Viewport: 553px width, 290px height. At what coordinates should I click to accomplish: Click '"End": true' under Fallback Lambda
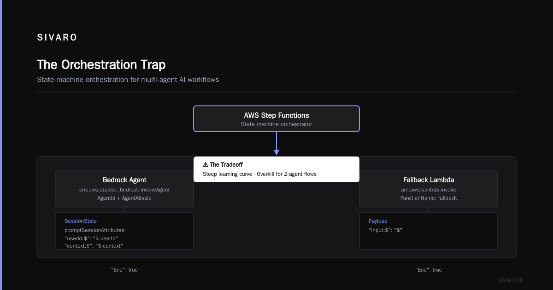point(429,270)
